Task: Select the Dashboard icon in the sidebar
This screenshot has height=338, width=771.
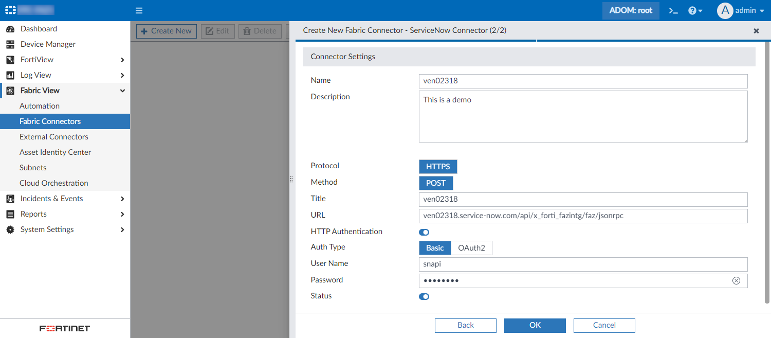Action: coord(10,29)
